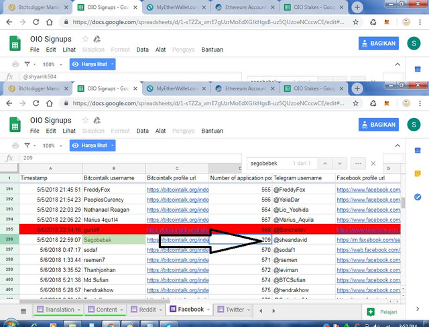Click the green S account avatar in the lower window

414,125
